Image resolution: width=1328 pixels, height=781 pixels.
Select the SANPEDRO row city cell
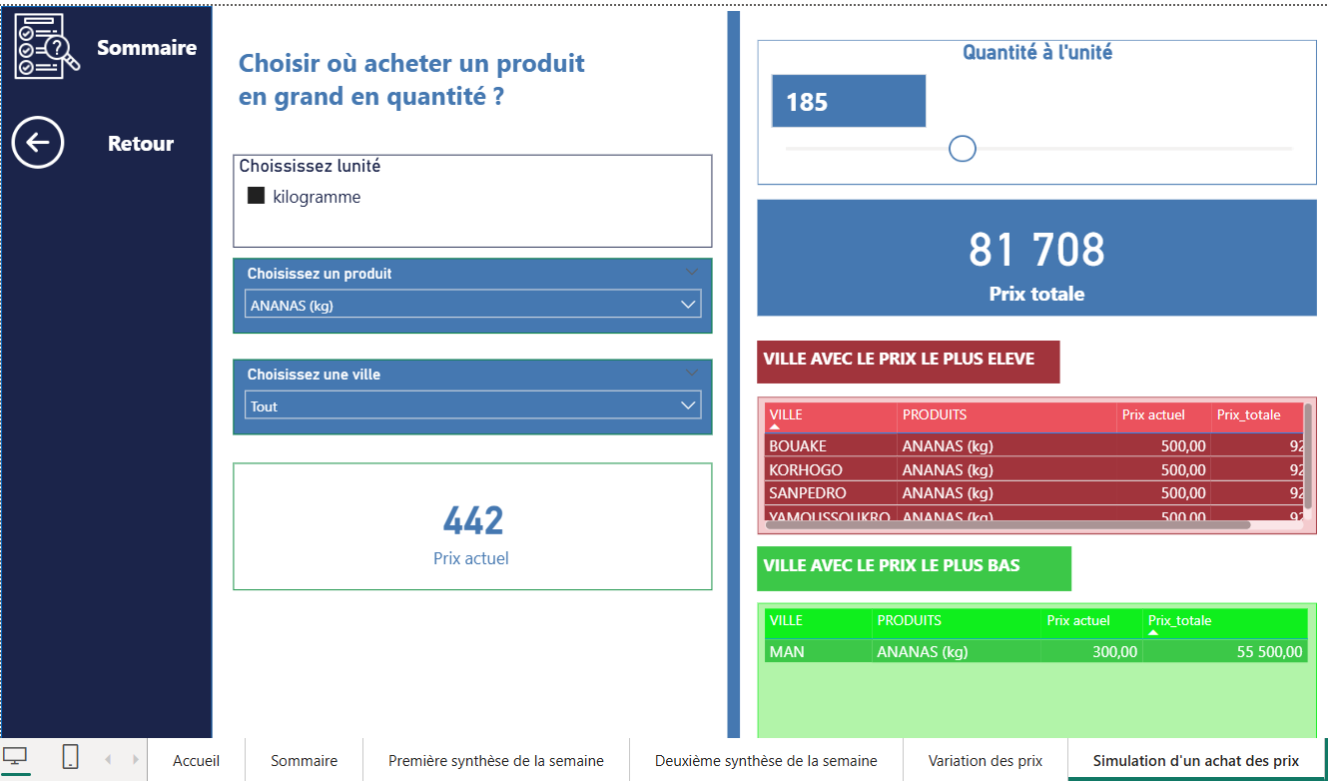(x=831, y=492)
